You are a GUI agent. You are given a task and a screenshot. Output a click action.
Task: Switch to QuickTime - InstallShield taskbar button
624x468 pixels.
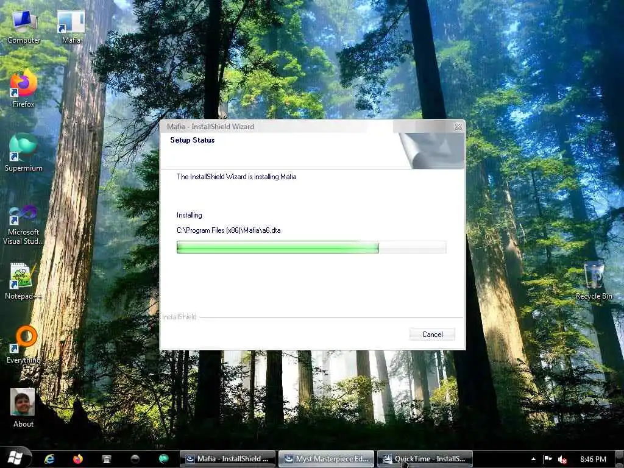pyautogui.click(x=425, y=459)
